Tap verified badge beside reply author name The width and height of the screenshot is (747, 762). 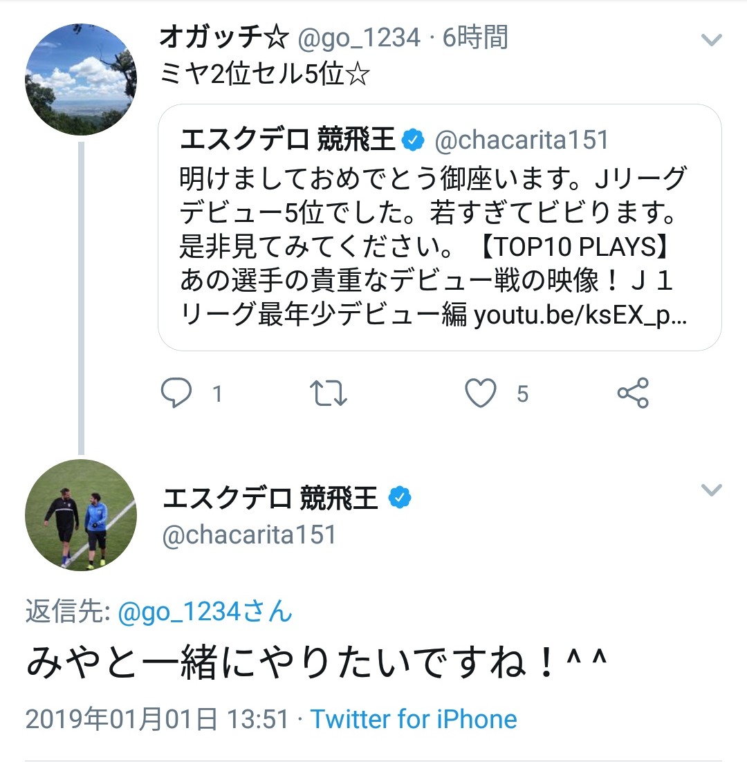coord(399,498)
